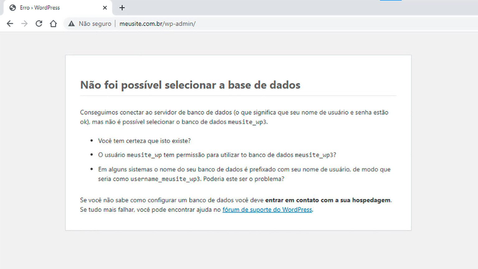The height and width of the screenshot is (269, 478).
Task: Open the 'fórum de suporte do WordPress' link
Action: click(267, 210)
